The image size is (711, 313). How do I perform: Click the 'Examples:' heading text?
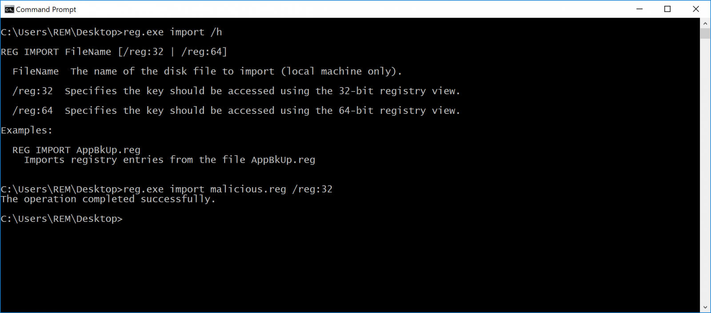point(27,131)
